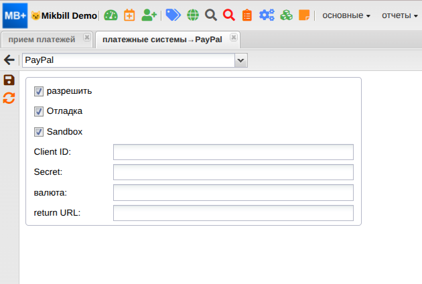
Task: Click the orange refresh icon
Action: click(x=9, y=98)
